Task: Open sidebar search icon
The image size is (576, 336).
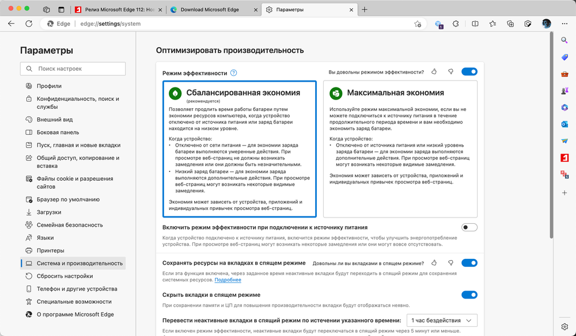Action: pyautogui.click(x=564, y=40)
